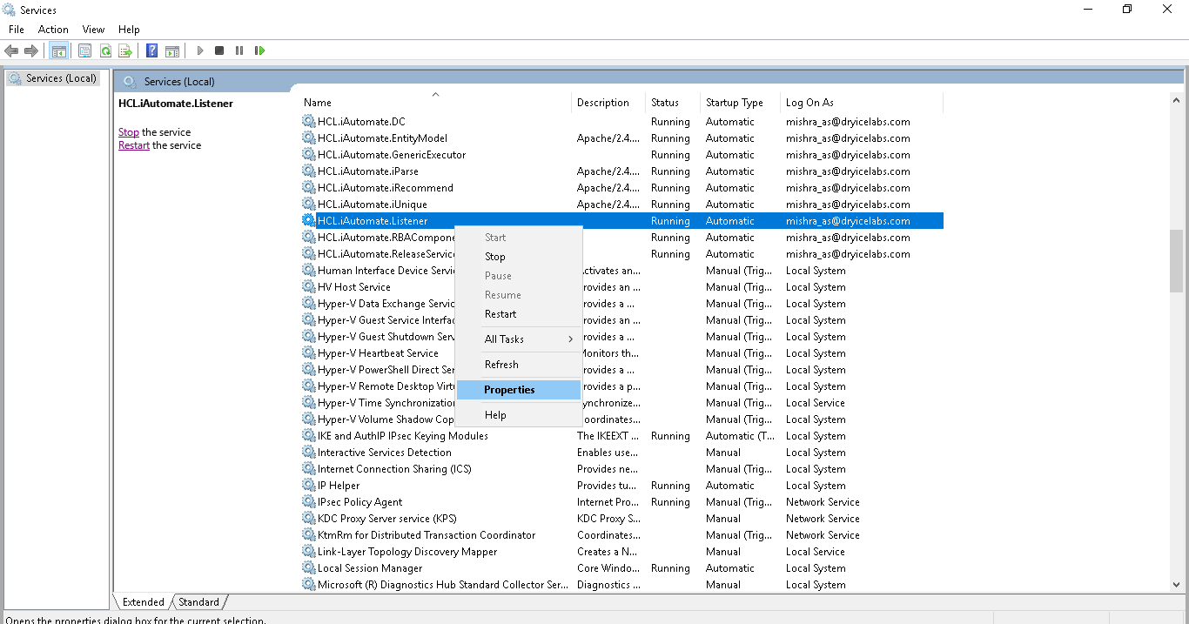Click scrollbar down arrow in services list

click(x=1176, y=585)
